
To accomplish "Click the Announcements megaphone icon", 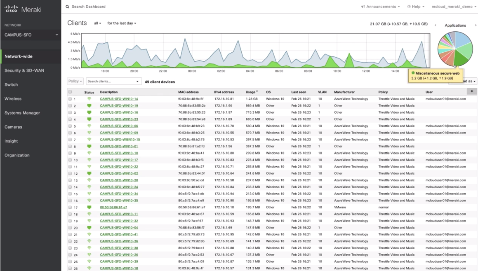I will (x=363, y=7).
